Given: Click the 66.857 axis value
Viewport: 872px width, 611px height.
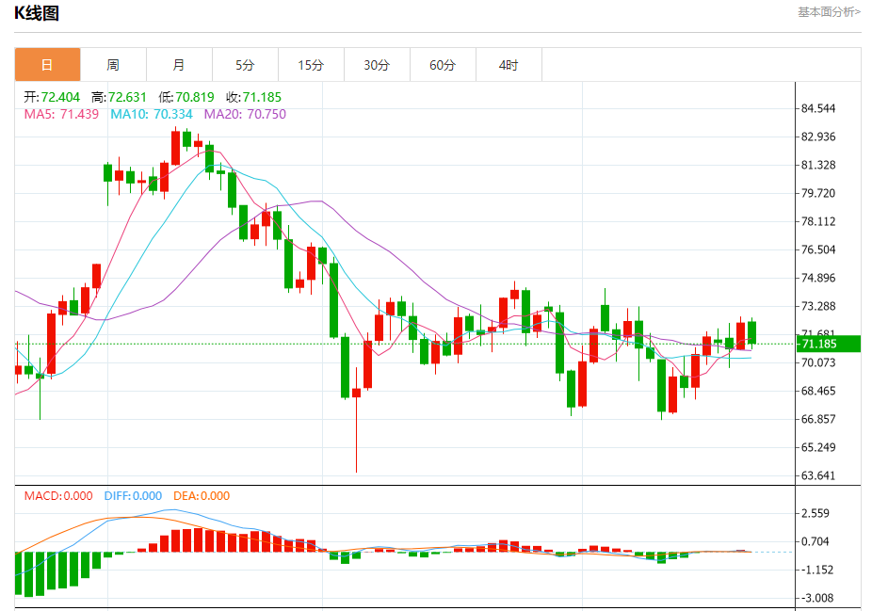Looking at the screenshot, I should pos(818,419).
